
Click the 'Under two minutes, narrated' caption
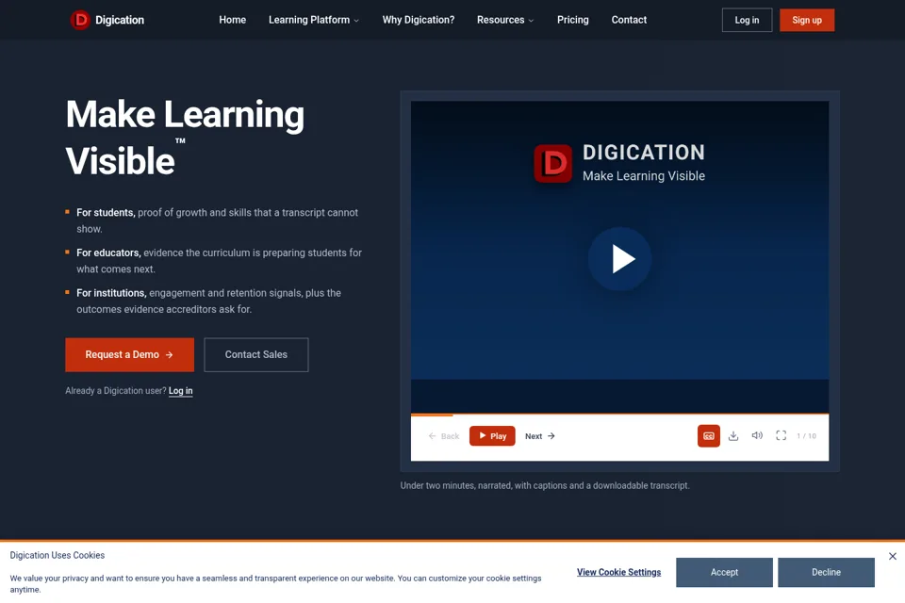[x=544, y=485]
